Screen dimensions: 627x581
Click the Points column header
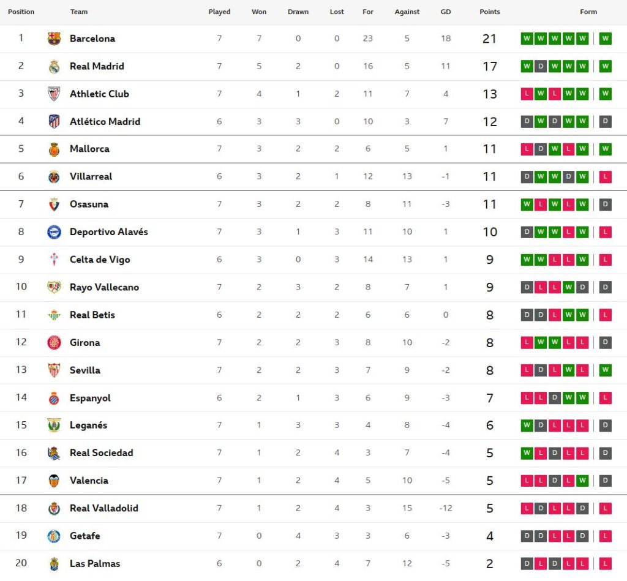[489, 12]
